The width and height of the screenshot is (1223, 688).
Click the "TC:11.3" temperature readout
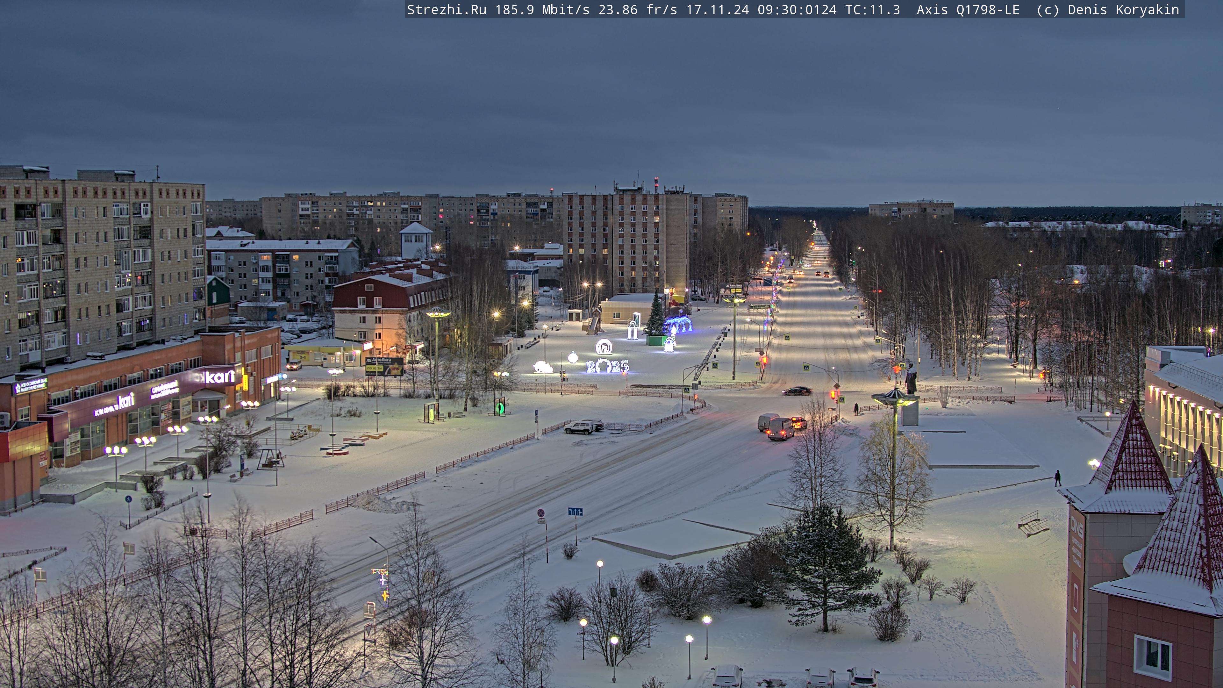click(x=873, y=10)
